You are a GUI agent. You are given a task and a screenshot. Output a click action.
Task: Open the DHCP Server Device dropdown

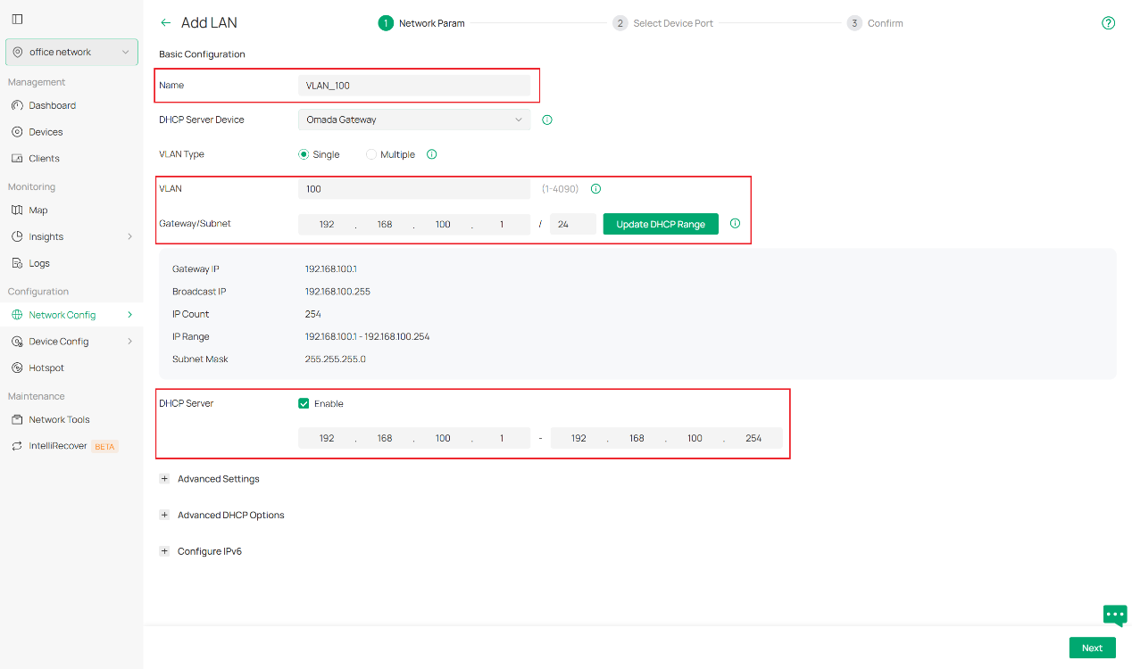pyautogui.click(x=413, y=120)
